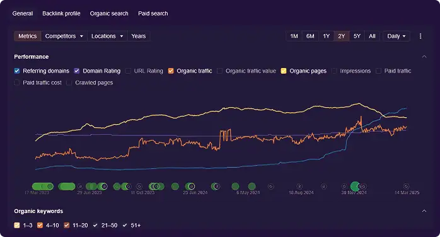Click the green pill marker above 17 Mar 2023
Screen dimensions: 440x237
pyautogui.click(x=43, y=186)
